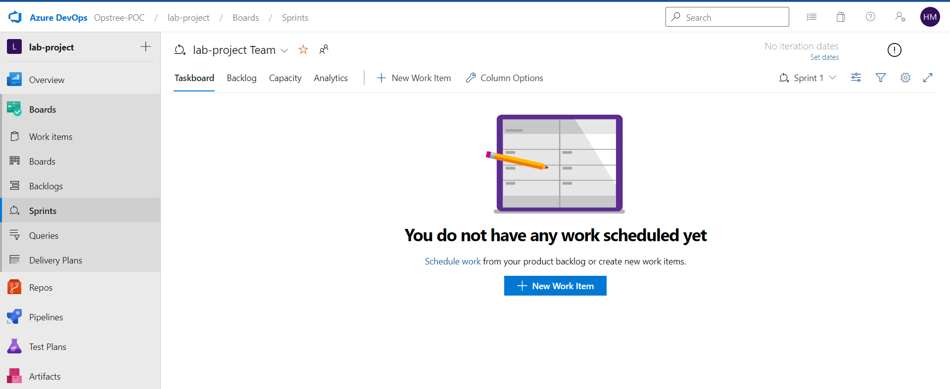Switch to the Capacity tab
Image resolution: width=950 pixels, height=389 pixels.
pyautogui.click(x=285, y=78)
